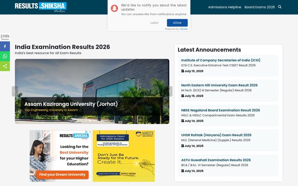Click July 14, 2026 date under ASTU Guwahati
This screenshot has width=298, height=186.
[194, 171]
